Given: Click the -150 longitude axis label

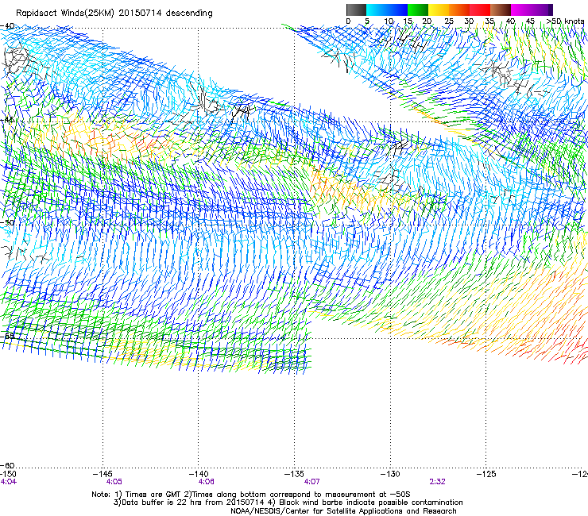Looking at the screenshot, I should 8,474.
